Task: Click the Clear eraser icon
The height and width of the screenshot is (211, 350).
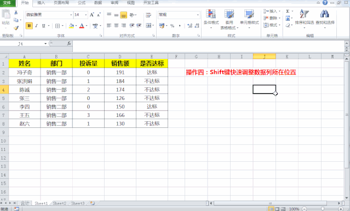Action: click(288, 25)
